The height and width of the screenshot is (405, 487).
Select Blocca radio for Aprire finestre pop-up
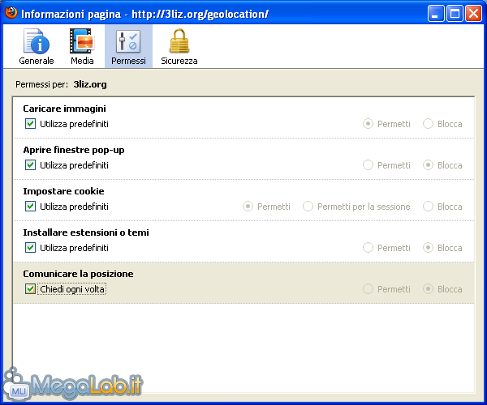pos(428,165)
